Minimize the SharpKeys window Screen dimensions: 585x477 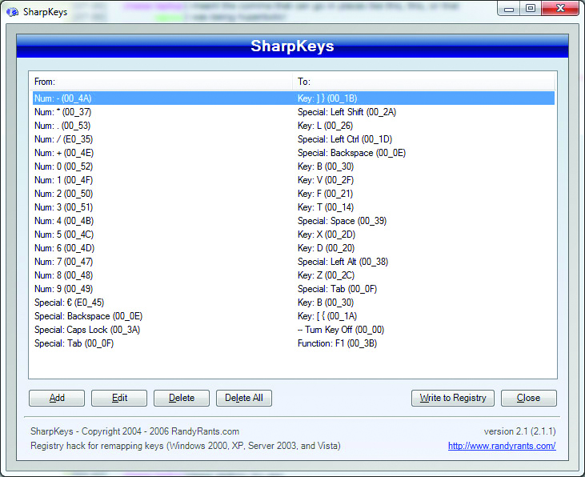coord(510,9)
